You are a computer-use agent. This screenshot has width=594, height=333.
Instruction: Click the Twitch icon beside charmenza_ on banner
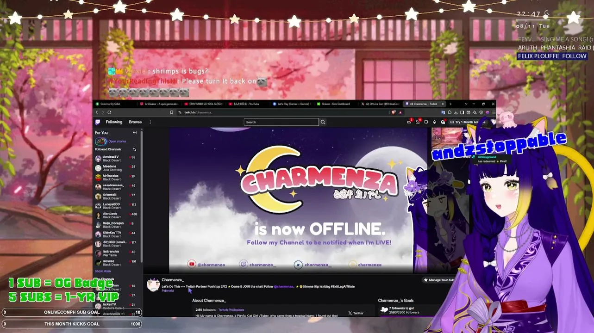pos(244,265)
